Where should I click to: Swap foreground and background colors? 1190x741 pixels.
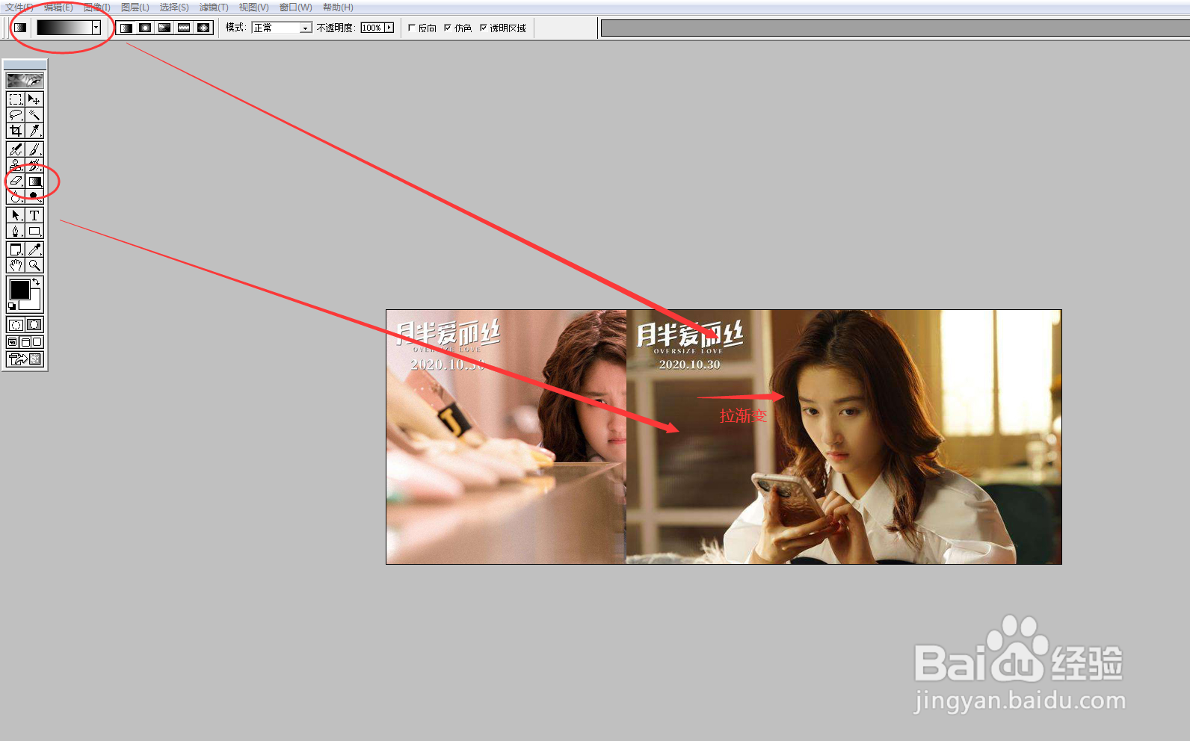pyautogui.click(x=37, y=282)
